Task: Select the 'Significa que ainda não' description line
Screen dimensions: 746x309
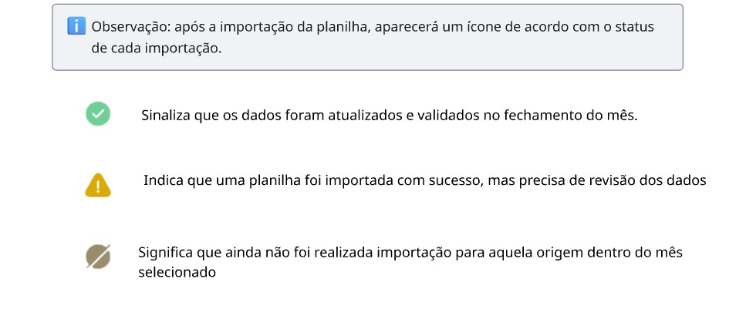Action: coord(410,263)
